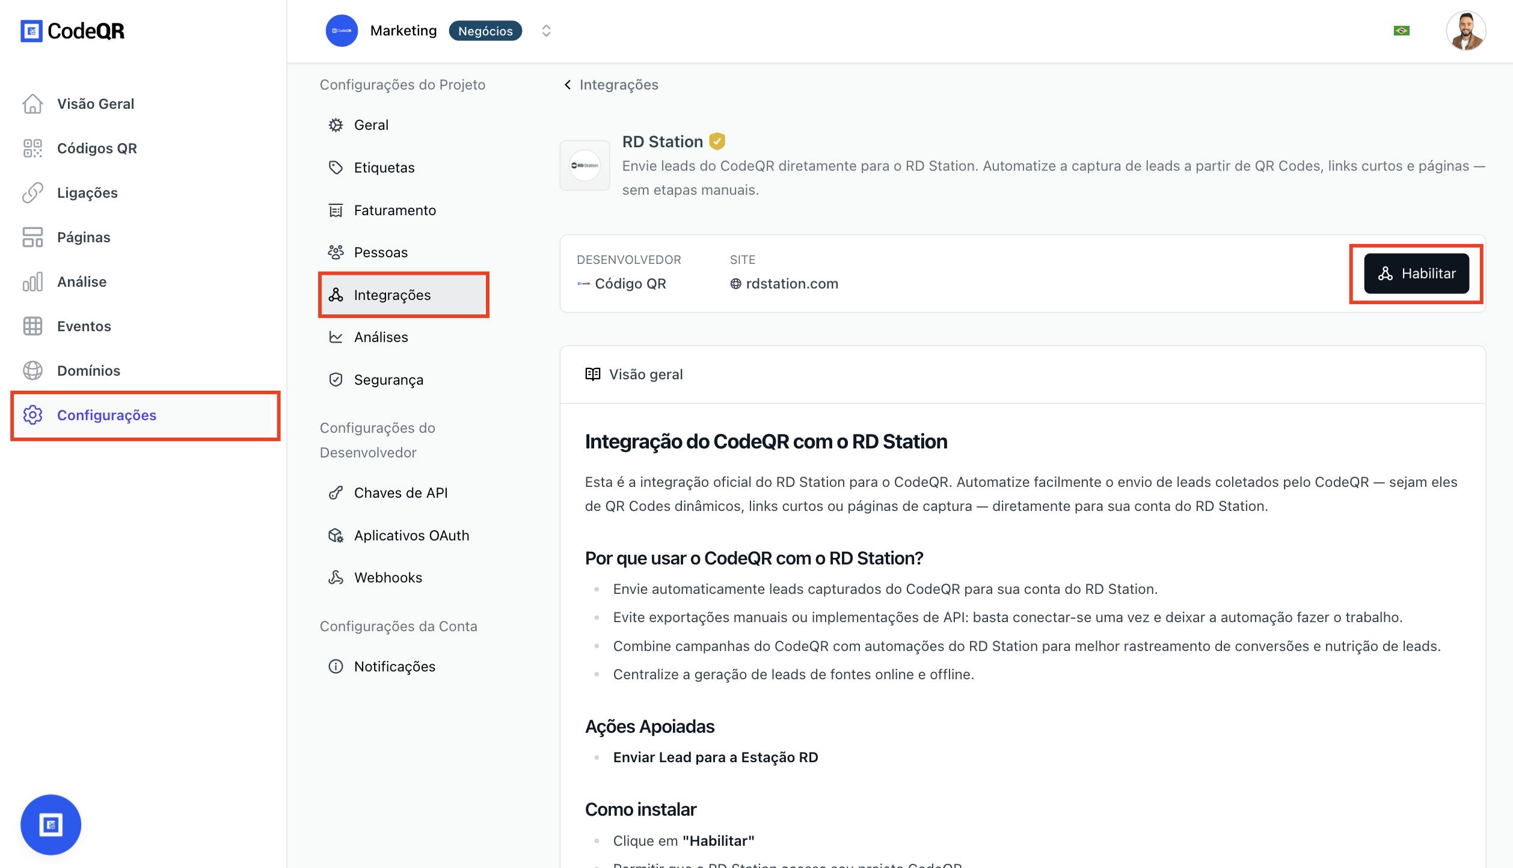Expand the project switcher chevrons

pos(546,31)
